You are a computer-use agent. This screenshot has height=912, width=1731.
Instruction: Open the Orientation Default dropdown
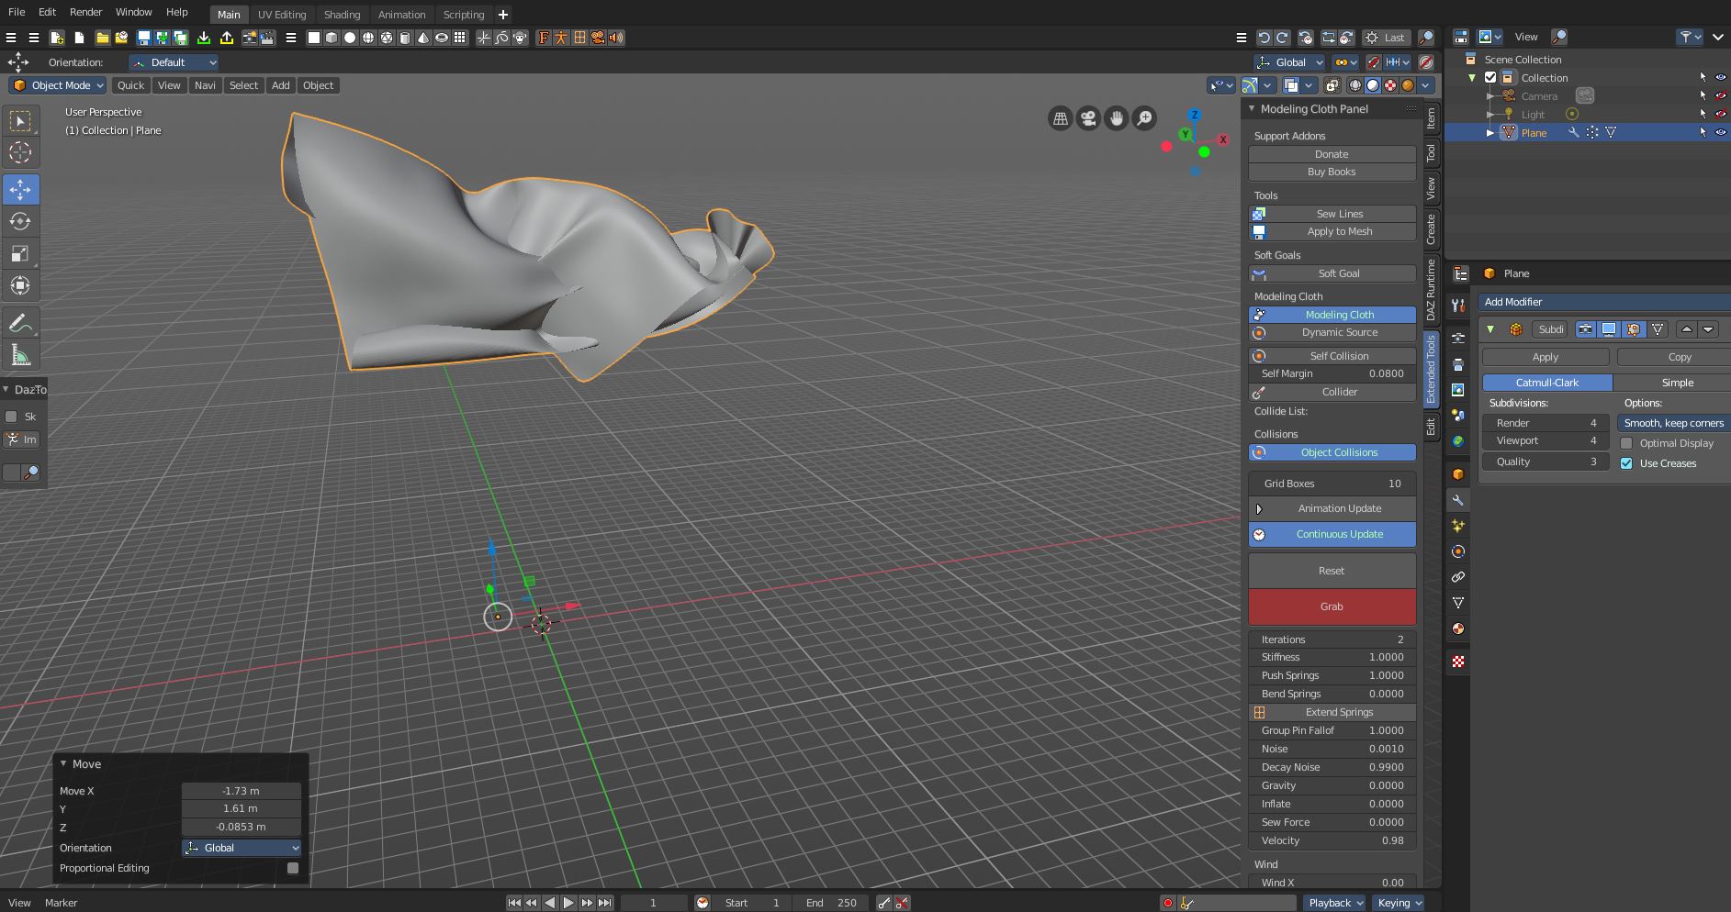(174, 62)
